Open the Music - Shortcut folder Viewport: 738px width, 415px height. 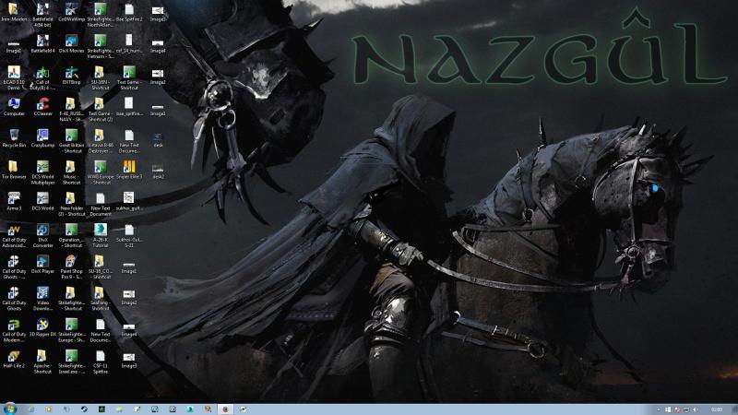tap(72, 172)
